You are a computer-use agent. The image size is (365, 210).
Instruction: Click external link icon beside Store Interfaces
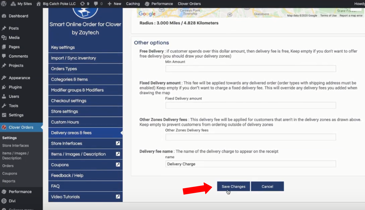click(x=118, y=143)
